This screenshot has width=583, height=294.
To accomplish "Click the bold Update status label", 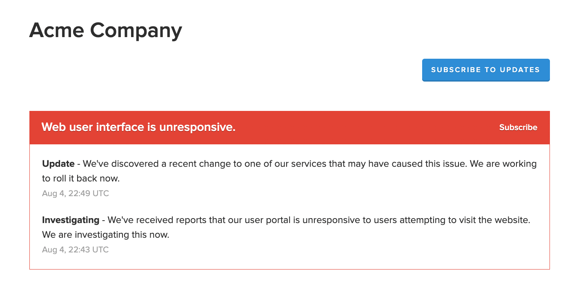I will (58, 164).
